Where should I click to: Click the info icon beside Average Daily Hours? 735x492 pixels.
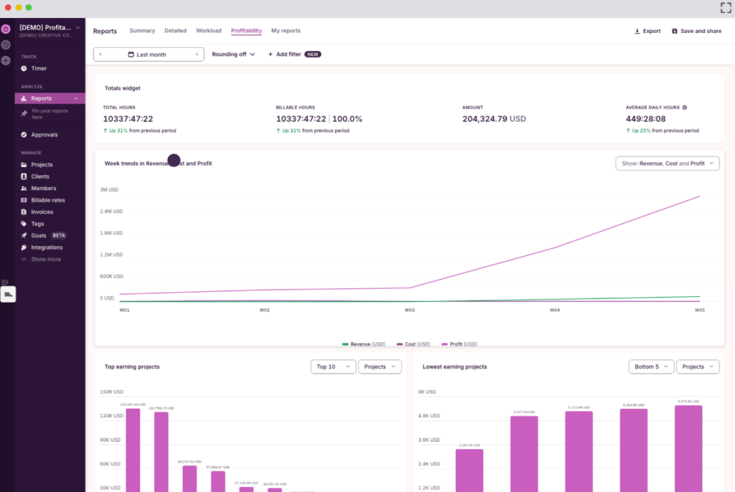[x=684, y=108]
